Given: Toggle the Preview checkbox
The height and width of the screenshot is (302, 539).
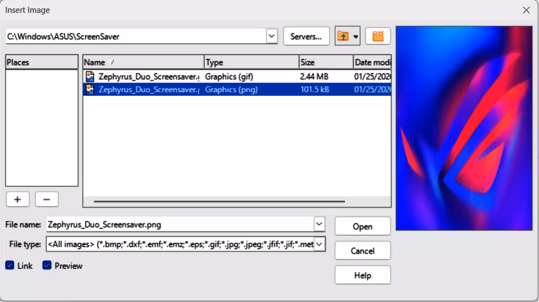Looking at the screenshot, I should (x=47, y=265).
